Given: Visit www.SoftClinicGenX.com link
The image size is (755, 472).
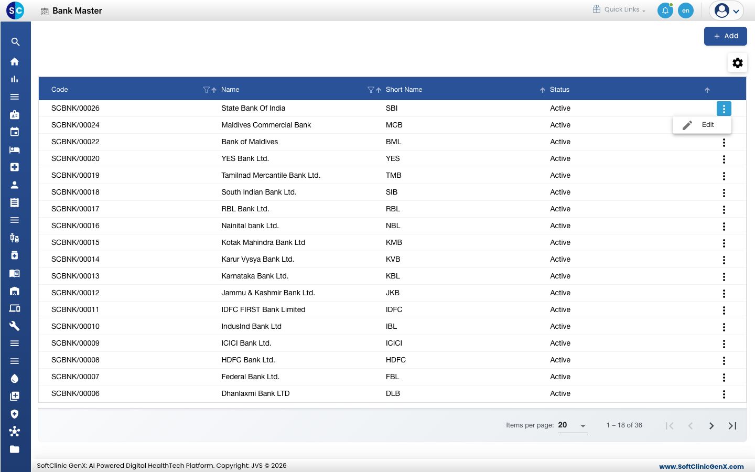Looking at the screenshot, I should (x=702, y=466).
